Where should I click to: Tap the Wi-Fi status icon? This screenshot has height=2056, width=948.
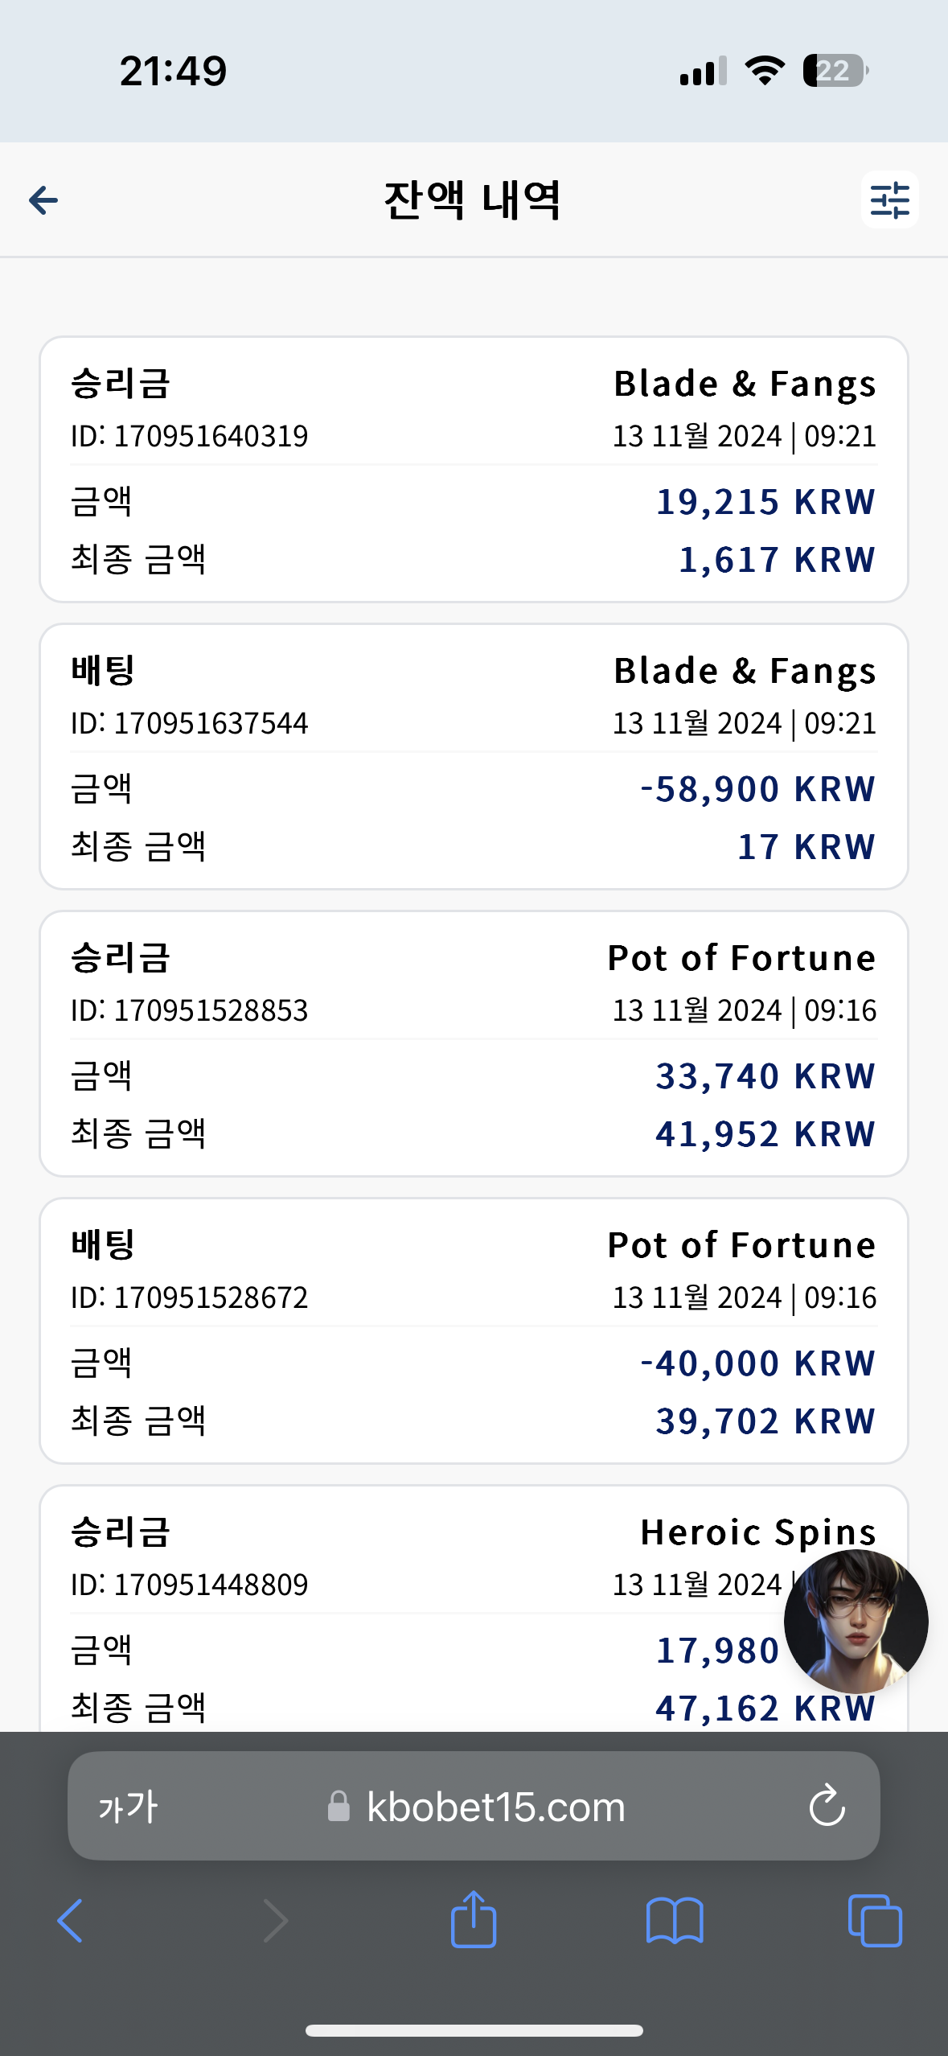point(765,71)
